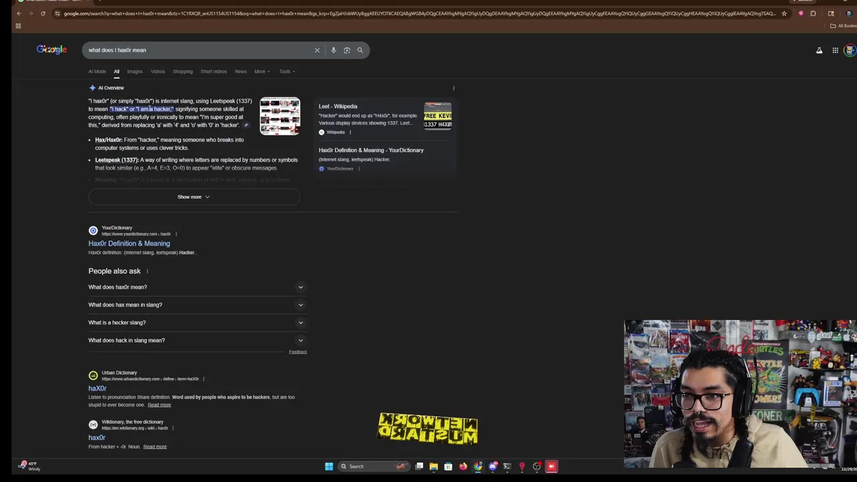Open more options for Urban Dictionary result
857x482 pixels.
pyautogui.click(x=204, y=379)
